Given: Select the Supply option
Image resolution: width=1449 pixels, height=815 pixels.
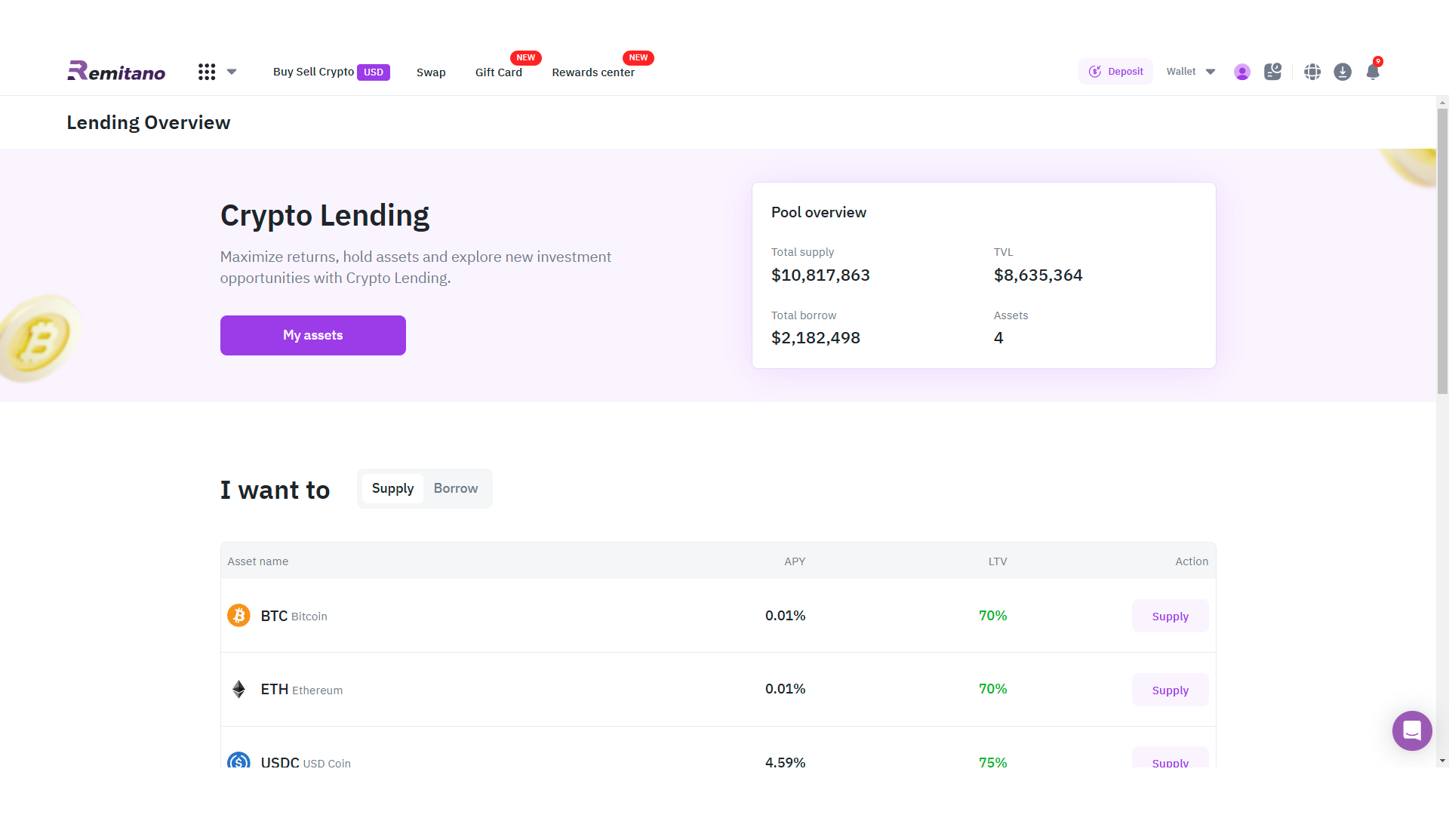Looking at the screenshot, I should (392, 488).
